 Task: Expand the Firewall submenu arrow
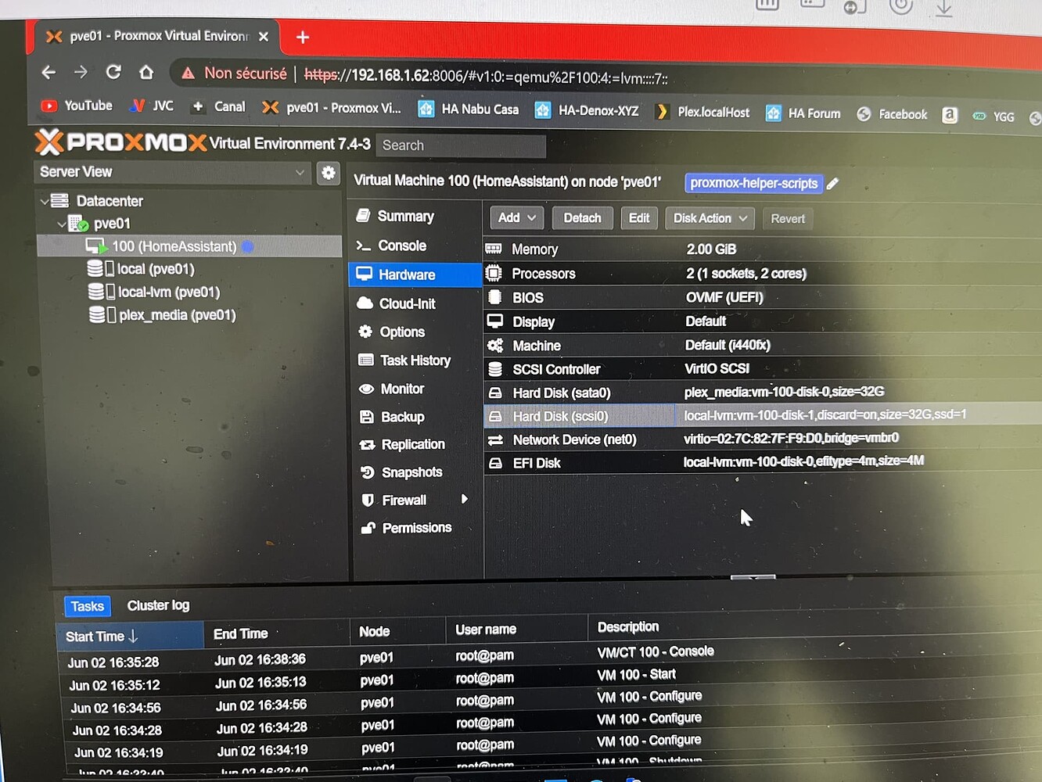[x=465, y=500]
